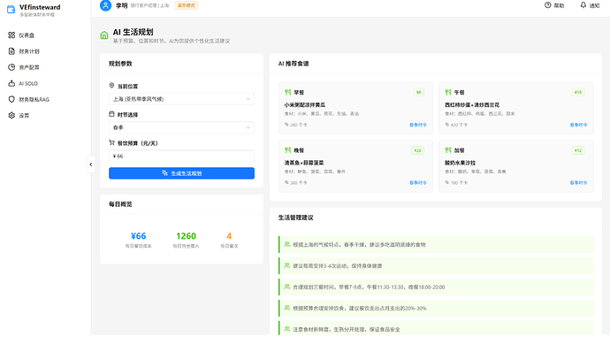Click the 清蒸鱼+蒜蓉菠菜 dish title
This screenshot has height=337, width=610.
pos(304,163)
